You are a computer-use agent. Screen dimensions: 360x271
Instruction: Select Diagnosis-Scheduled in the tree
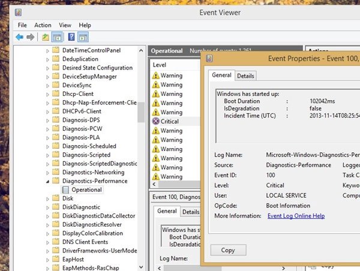[89, 146]
